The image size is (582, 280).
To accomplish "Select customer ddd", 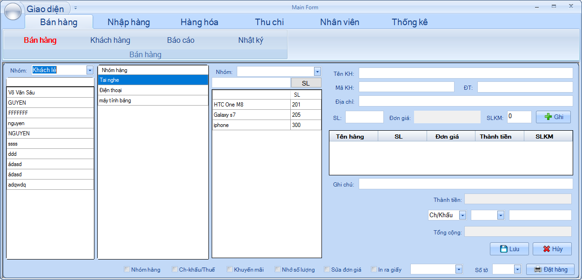I will coord(50,153).
